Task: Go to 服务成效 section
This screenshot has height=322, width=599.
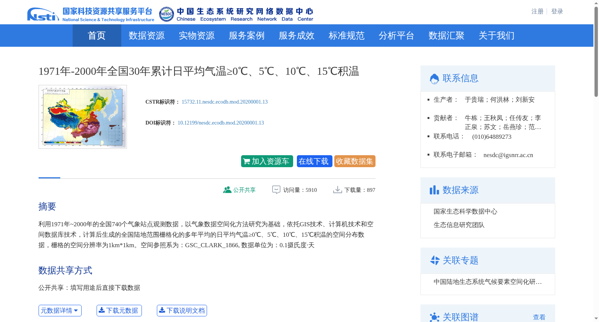Action: [297, 36]
